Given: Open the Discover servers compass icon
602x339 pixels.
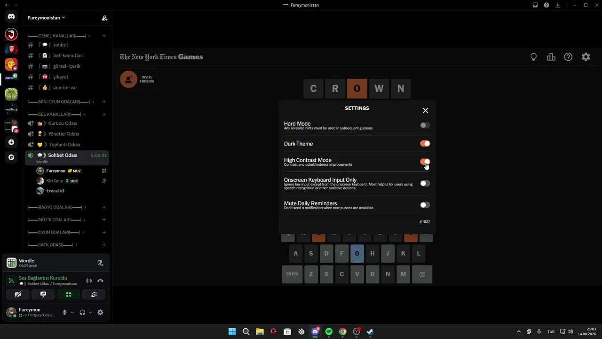Looking at the screenshot, I should 11,157.
